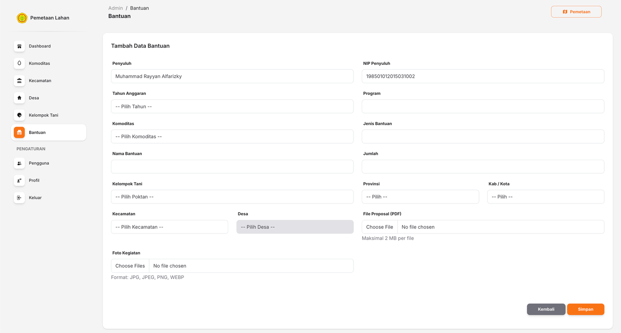Image resolution: width=621 pixels, height=333 pixels.
Task: Click the Tambah Data Bantuan heading
Action: click(x=141, y=46)
